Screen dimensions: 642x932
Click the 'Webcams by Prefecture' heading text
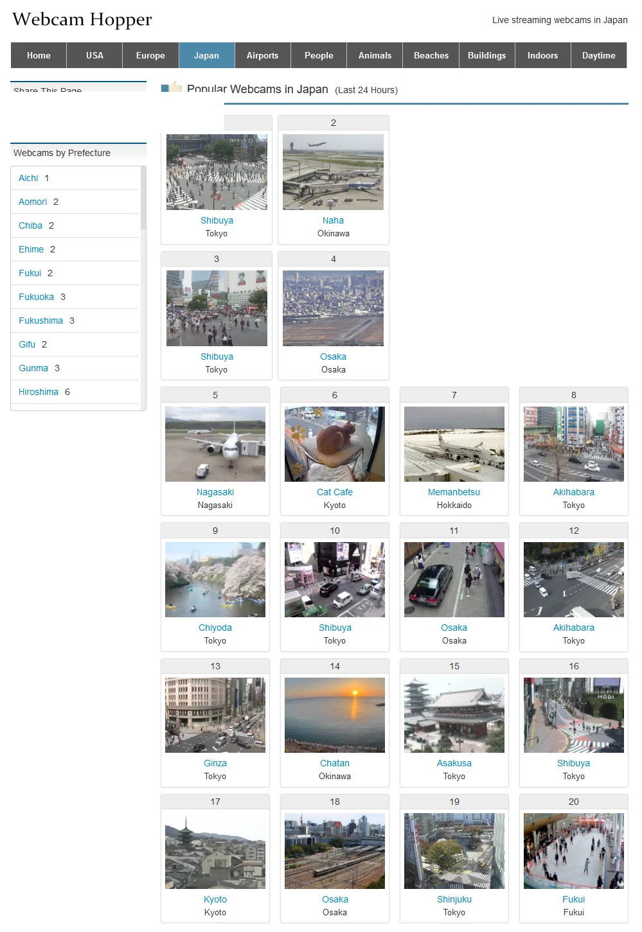pos(62,153)
